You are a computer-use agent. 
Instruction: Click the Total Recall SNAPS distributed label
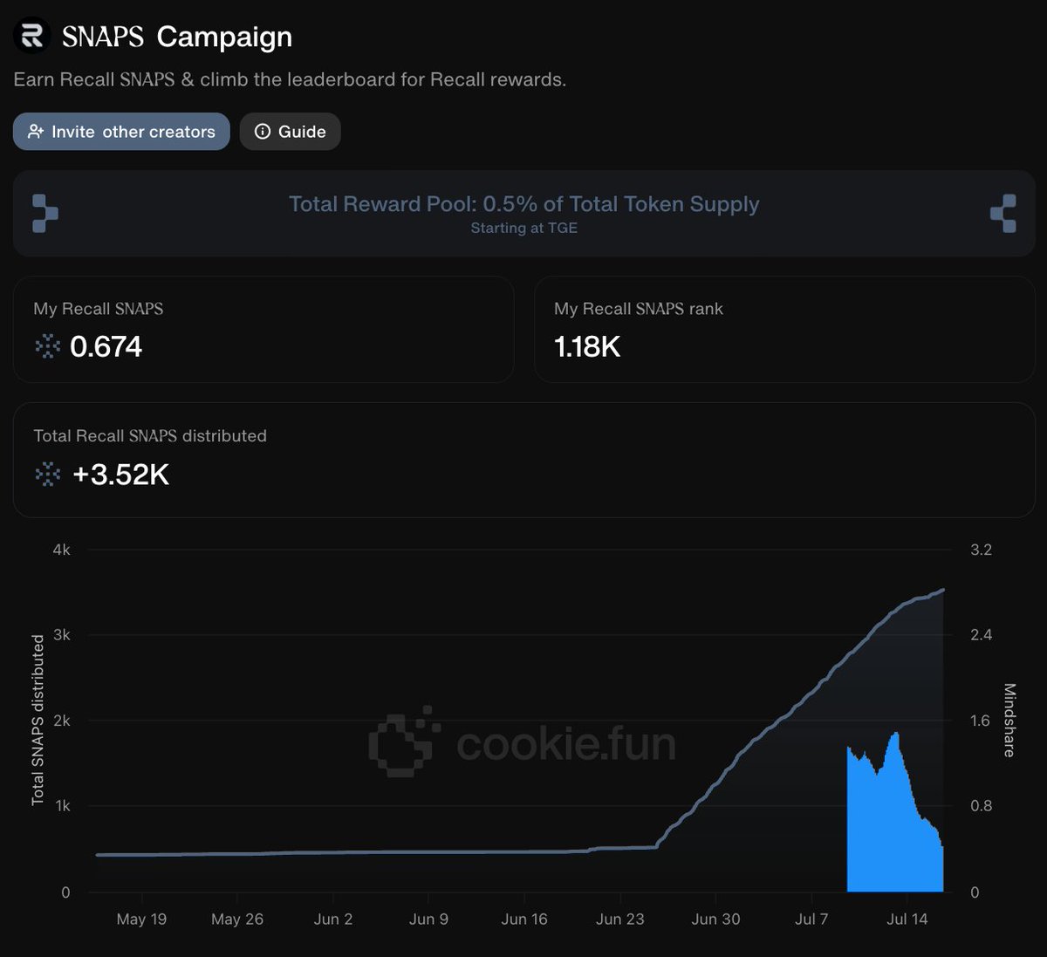pyautogui.click(x=150, y=436)
